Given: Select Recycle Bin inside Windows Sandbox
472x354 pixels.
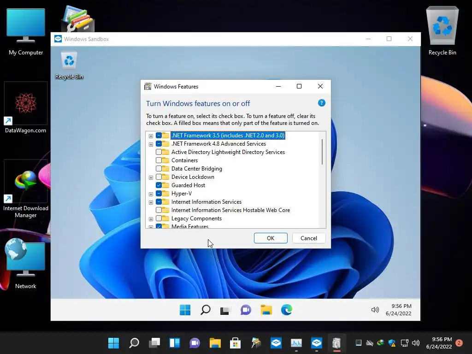Looking at the screenshot, I should (x=69, y=65).
